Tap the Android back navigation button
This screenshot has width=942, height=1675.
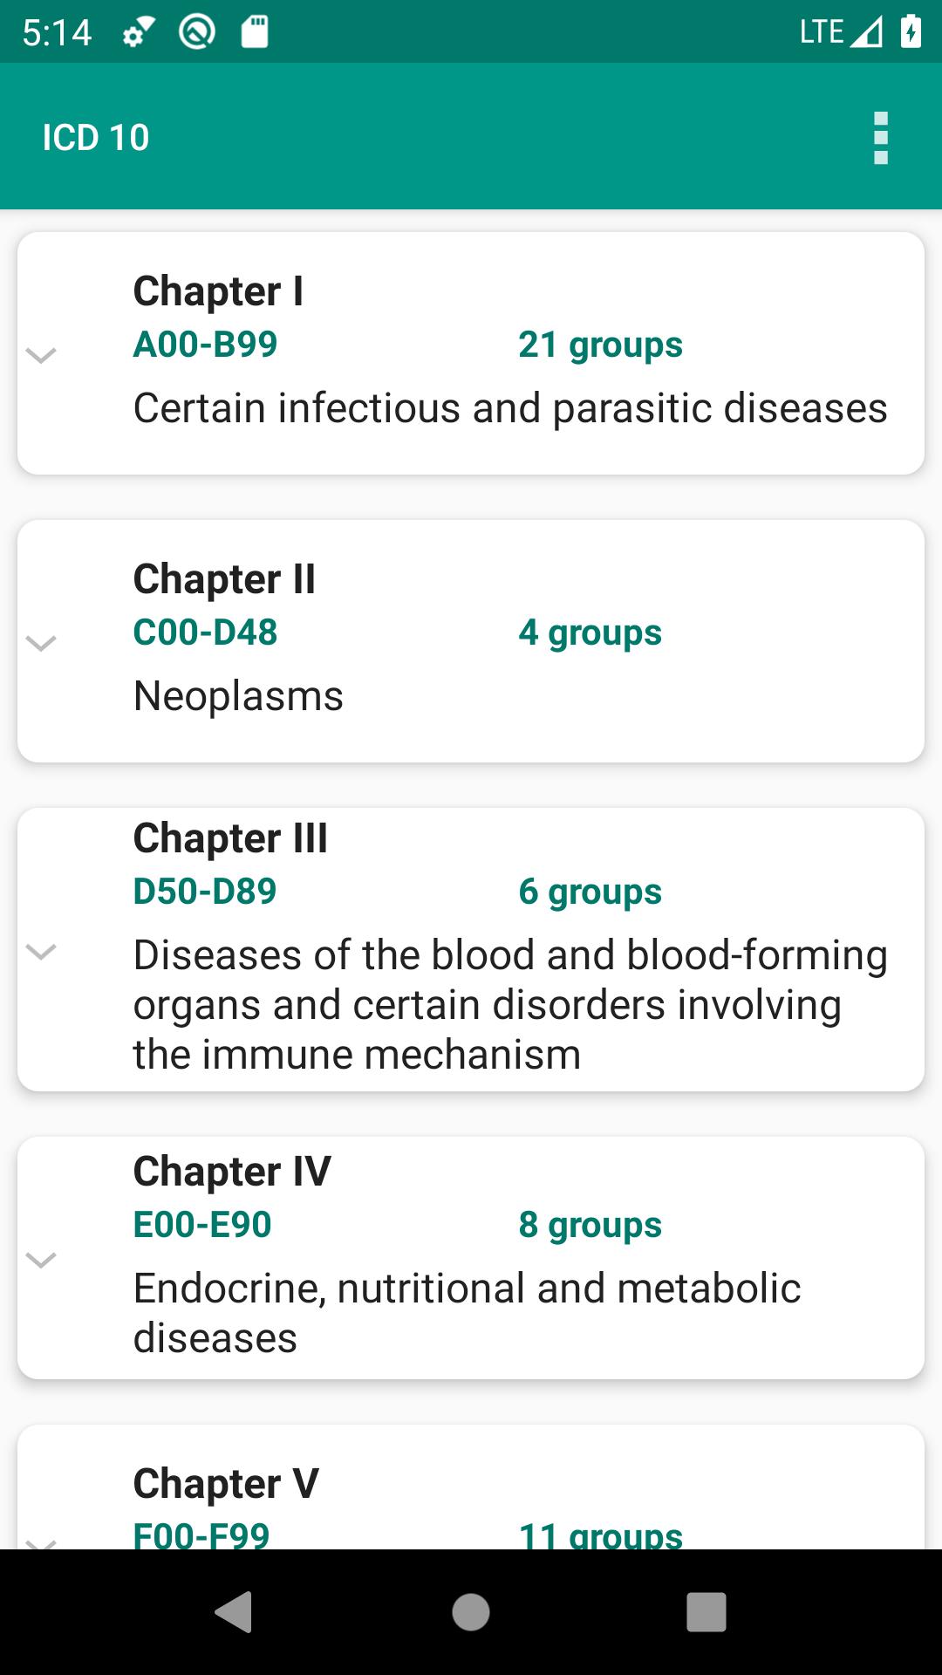point(234,1611)
